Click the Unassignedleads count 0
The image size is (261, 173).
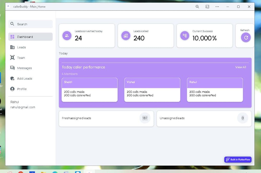click(243, 118)
